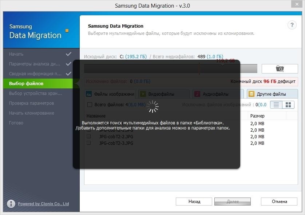
Task: Open the Видеофайлы tab
Action: (164, 94)
